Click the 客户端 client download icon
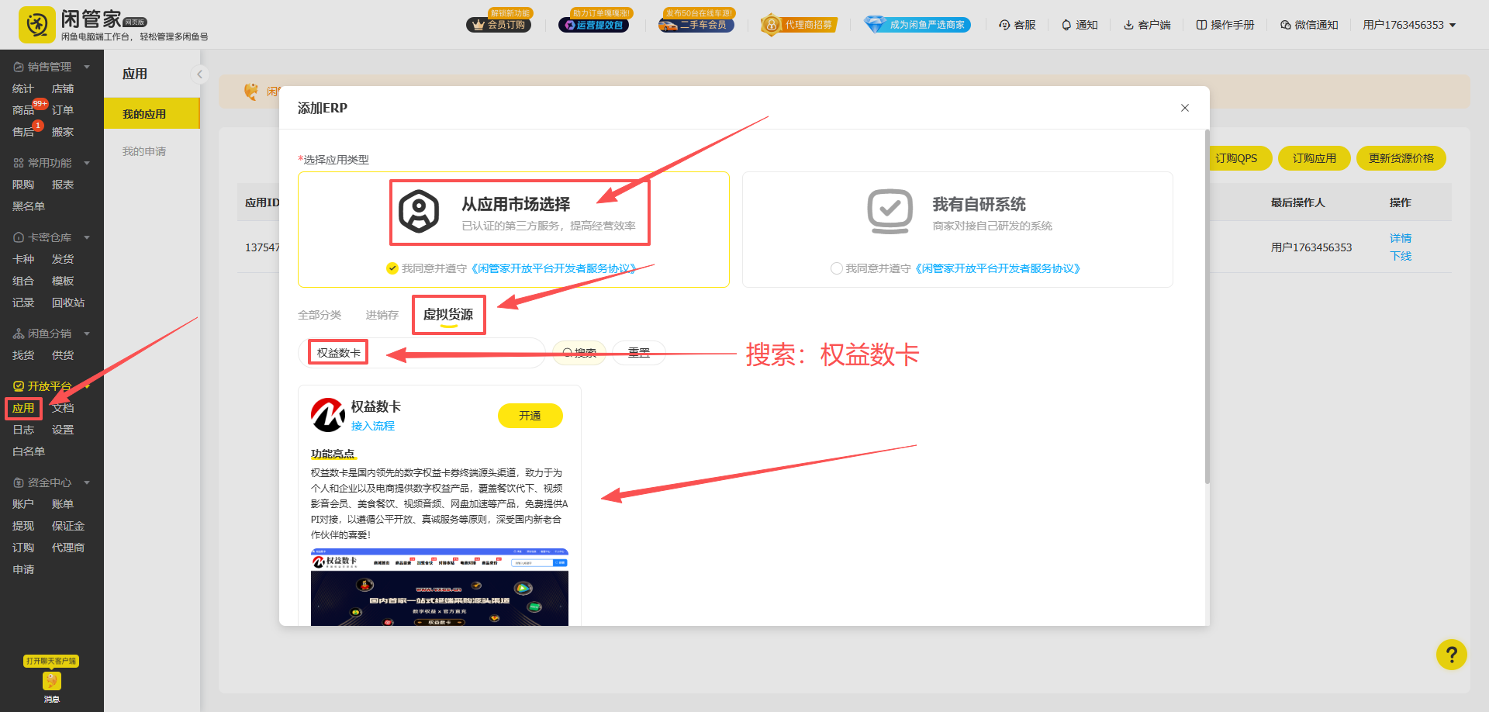Image resolution: width=1489 pixels, height=712 pixels. pyautogui.click(x=1128, y=24)
